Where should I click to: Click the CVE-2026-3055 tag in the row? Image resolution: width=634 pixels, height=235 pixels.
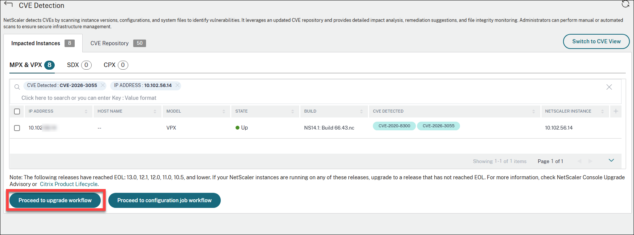click(x=439, y=126)
